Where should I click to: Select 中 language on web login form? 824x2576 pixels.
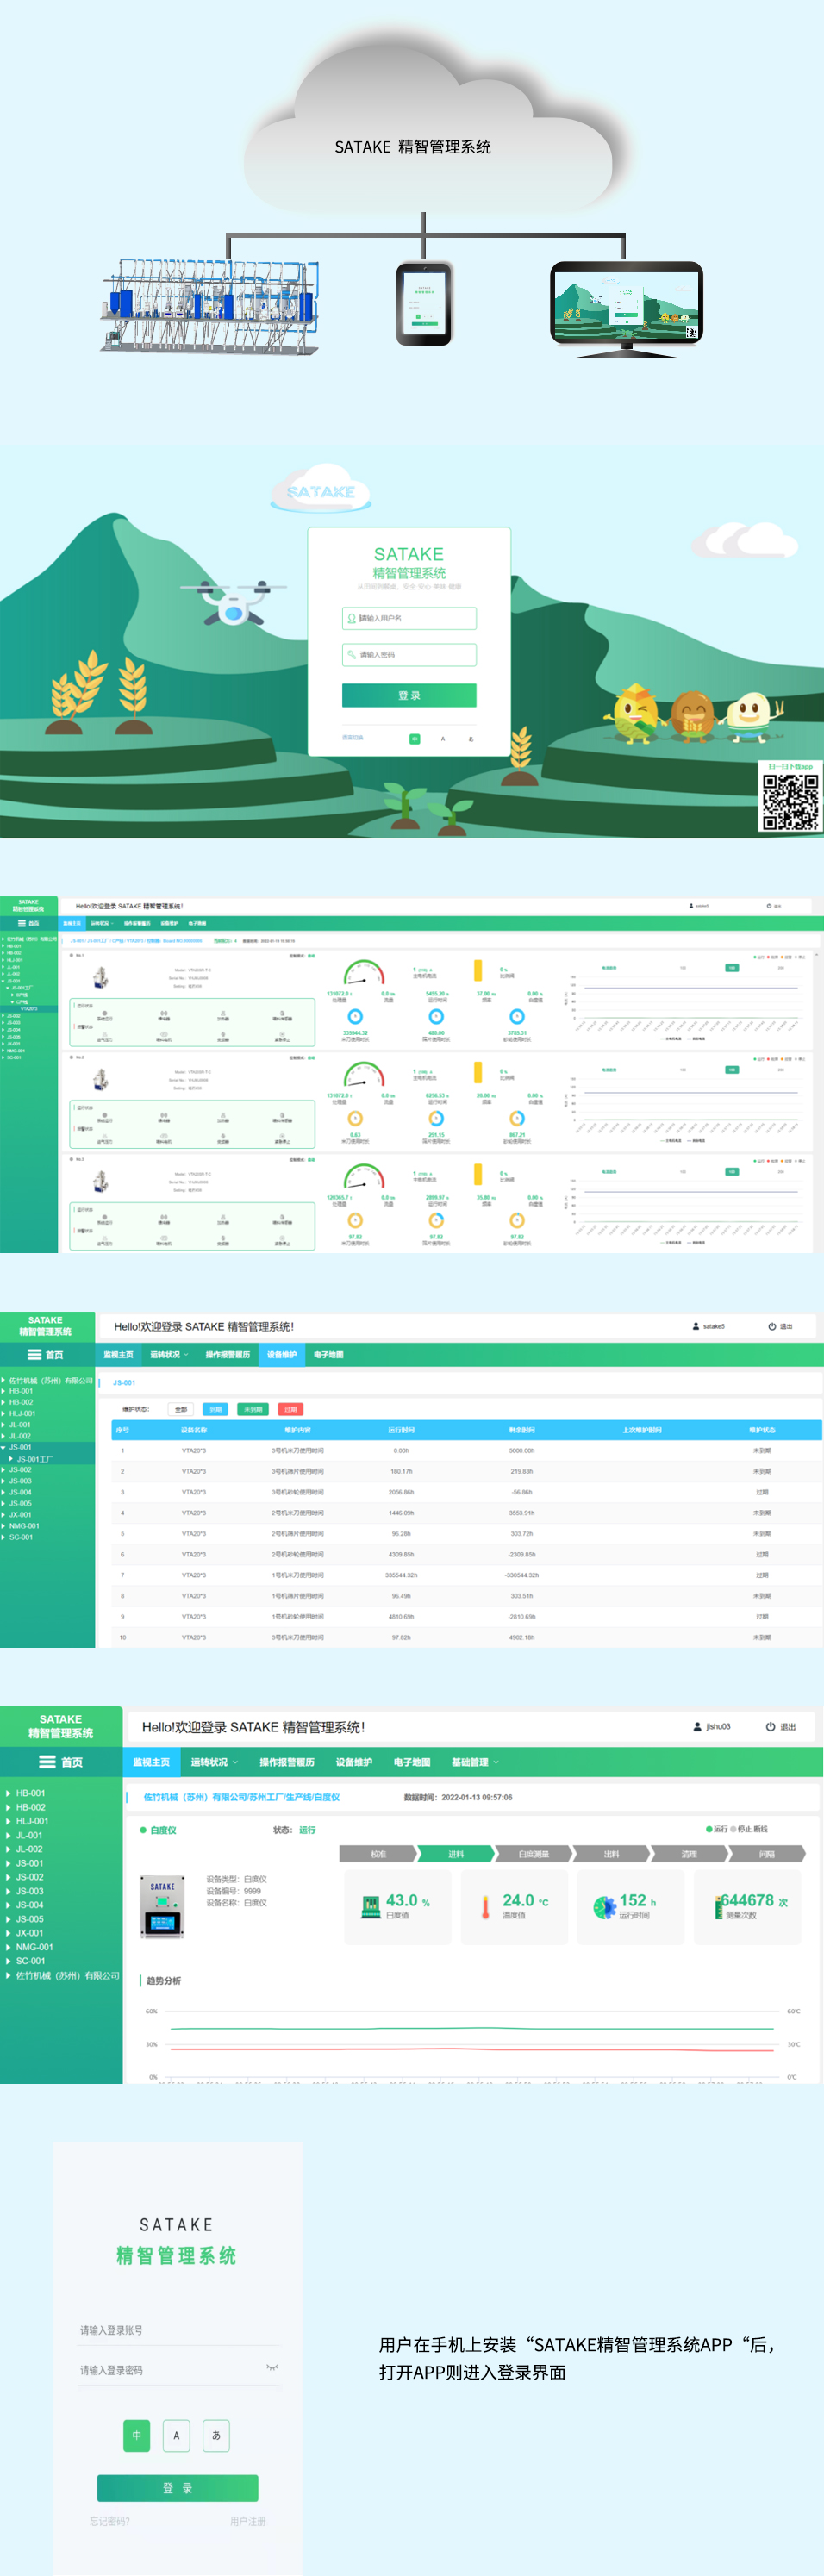click(x=414, y=739)
